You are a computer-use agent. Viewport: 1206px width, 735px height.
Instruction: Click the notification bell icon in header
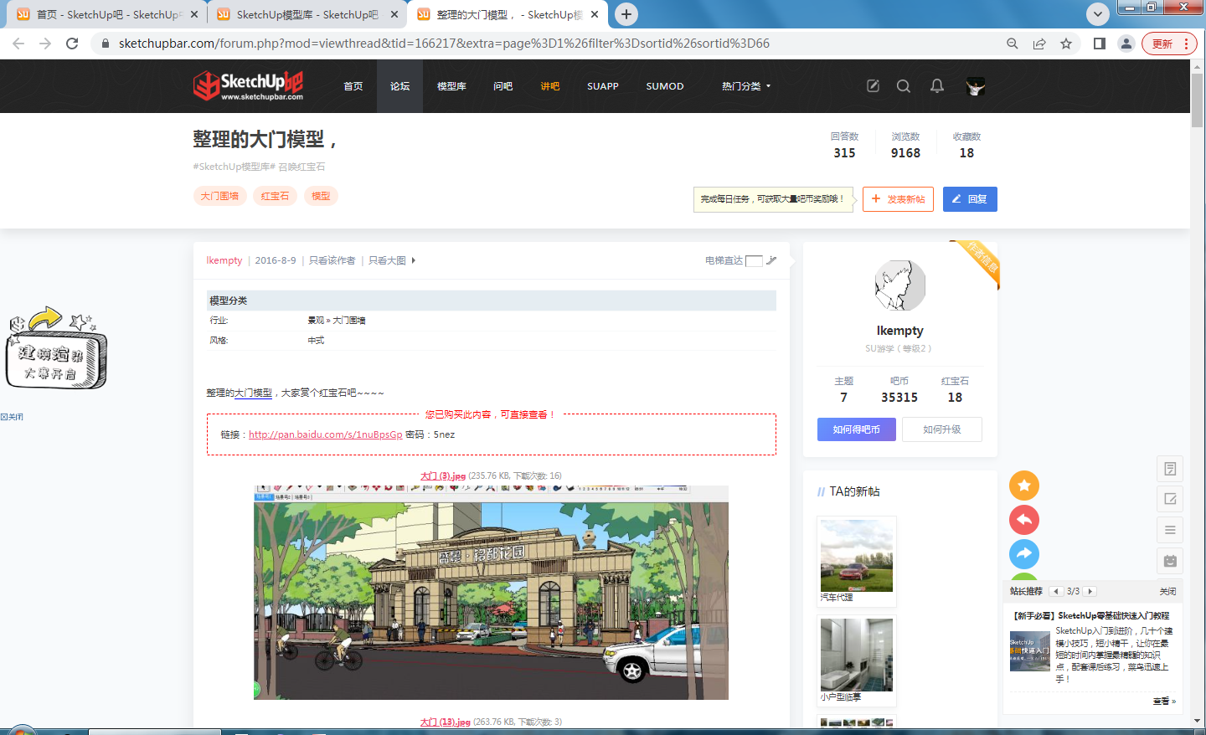click(x=937, y=85)
